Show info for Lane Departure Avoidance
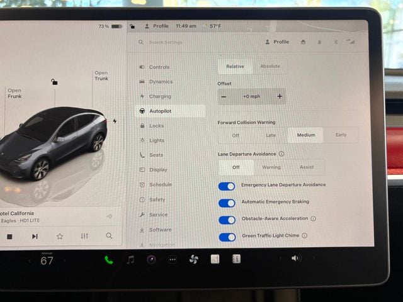Screen dimensions: 403x302 pos(281,154)
